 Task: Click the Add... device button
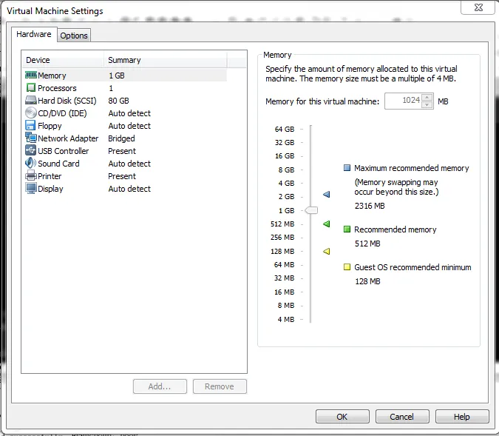coord(160,386)
